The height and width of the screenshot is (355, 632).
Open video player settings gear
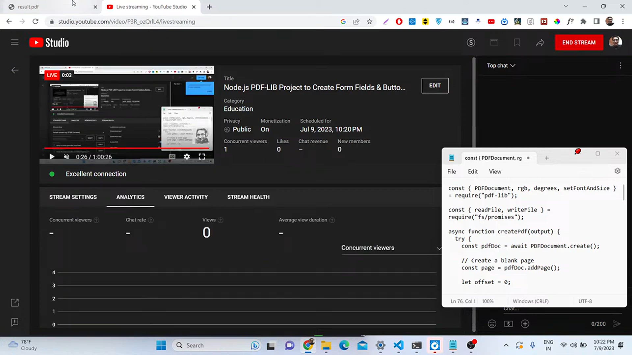tap(187, 157)
